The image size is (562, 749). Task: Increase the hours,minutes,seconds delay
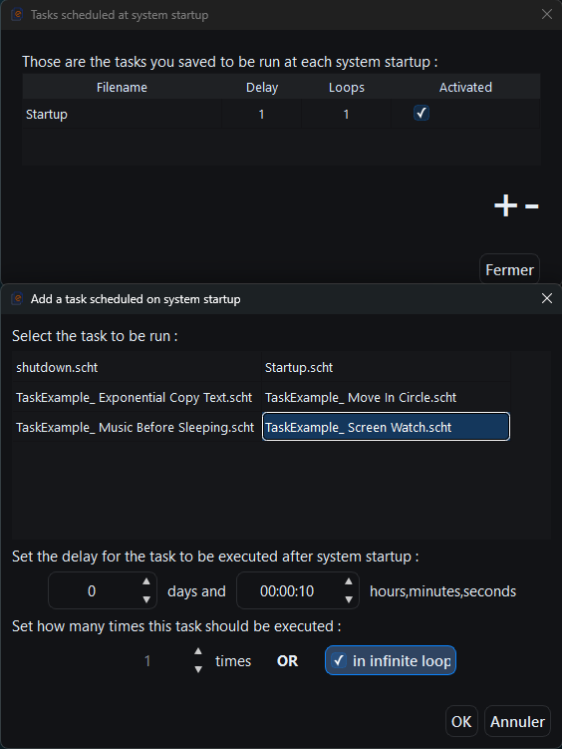coord(349,581)
